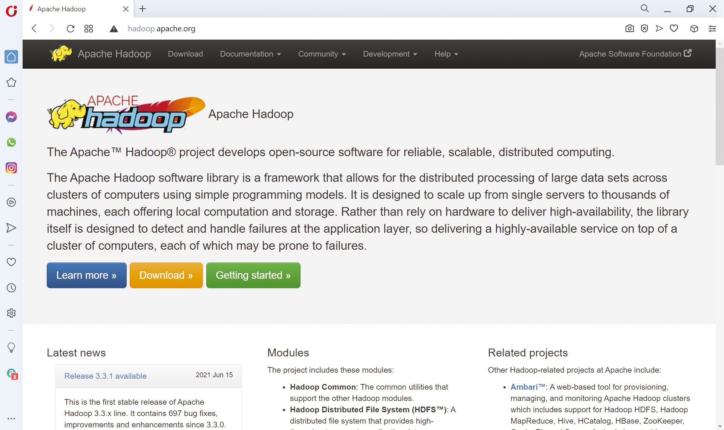Expand the Community dropdown menu

[x=322, y=54]
